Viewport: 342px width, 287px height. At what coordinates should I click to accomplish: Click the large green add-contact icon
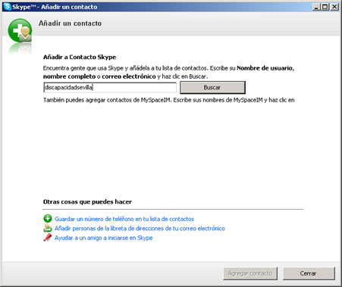pos(20,30)
